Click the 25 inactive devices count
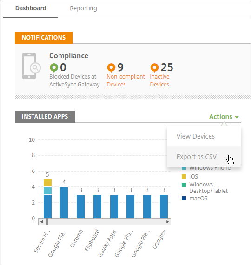This screenshot has height=265, width=251. pos(167,67)
